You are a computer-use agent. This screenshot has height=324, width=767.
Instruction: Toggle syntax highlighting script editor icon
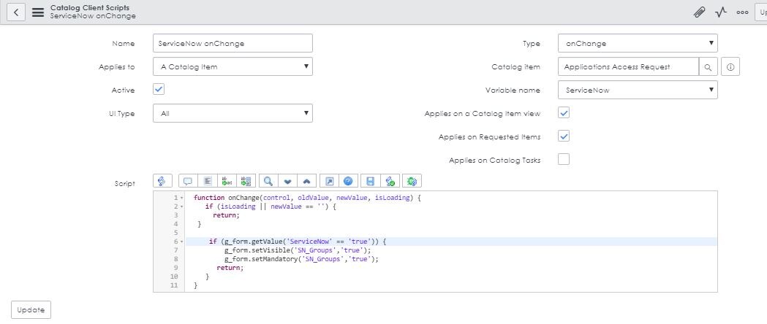(x=162, y=181)
